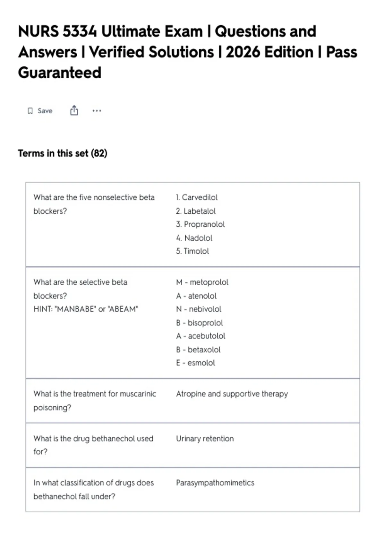Click the Carvedilol answer line
Screen dimensions: 385x546
click(x=197, y=197)
